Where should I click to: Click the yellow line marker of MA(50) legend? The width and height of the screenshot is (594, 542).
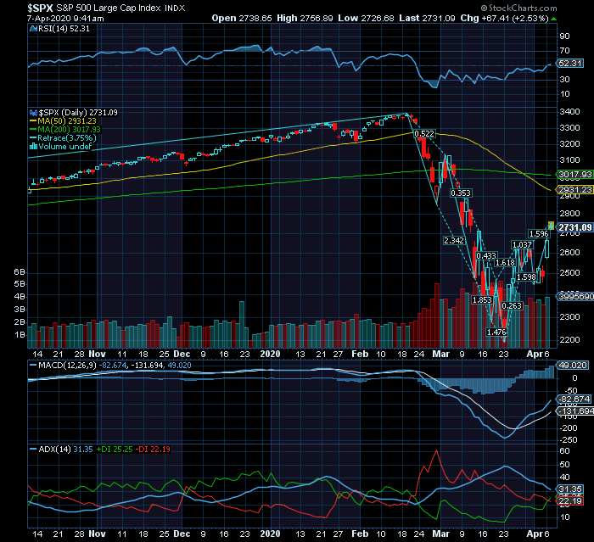[33, 121]
